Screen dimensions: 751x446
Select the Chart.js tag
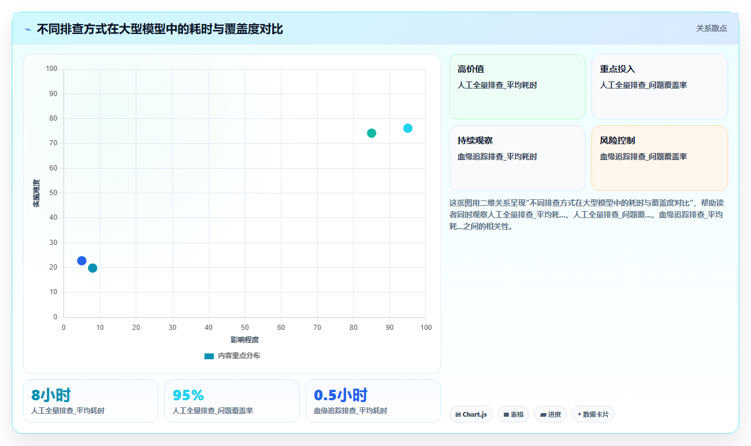point(471,414)
